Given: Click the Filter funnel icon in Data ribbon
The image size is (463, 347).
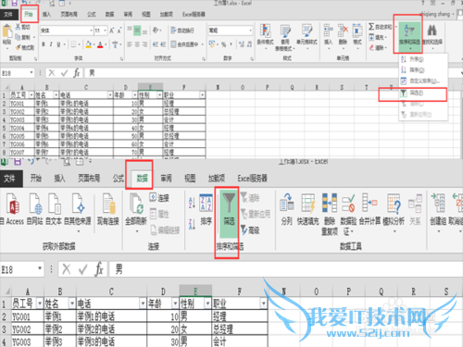Looking at the screenshot, I should pyautogui.click(x=229, y=203).
